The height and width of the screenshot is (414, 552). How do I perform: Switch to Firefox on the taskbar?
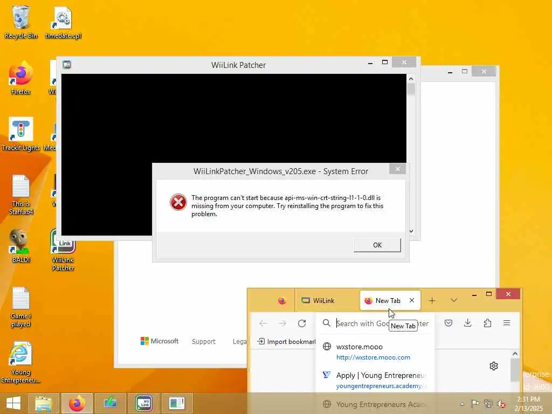click(77, 403)
